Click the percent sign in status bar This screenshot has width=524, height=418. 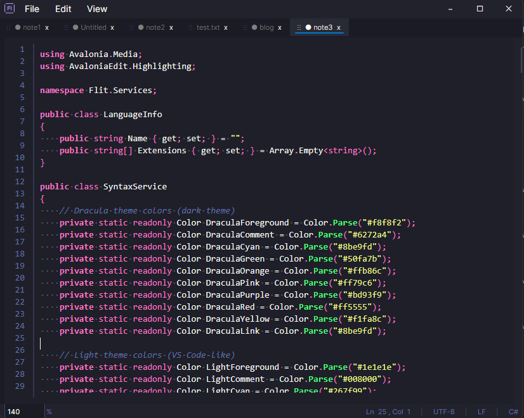tap(49, 412)
